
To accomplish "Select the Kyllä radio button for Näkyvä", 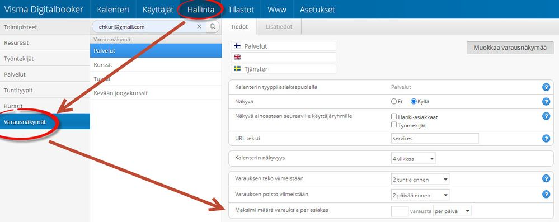I will point(414,102).
